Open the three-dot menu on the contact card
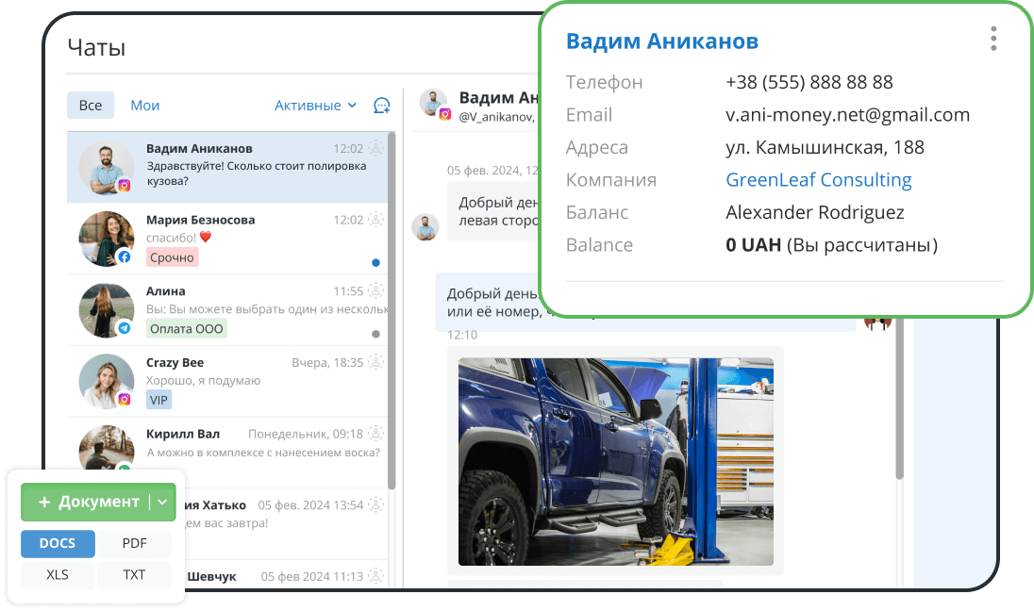Image resolution: width=1034 pixels, height=611 pixels. point(992,39)
